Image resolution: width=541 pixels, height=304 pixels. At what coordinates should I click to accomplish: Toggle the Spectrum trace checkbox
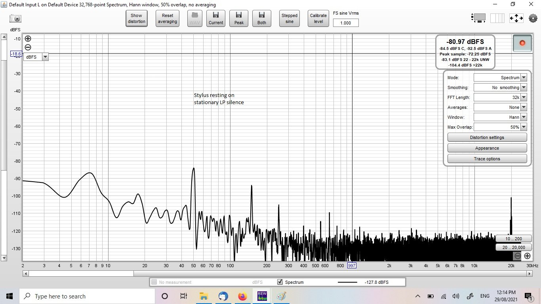[x=280, y=282]
